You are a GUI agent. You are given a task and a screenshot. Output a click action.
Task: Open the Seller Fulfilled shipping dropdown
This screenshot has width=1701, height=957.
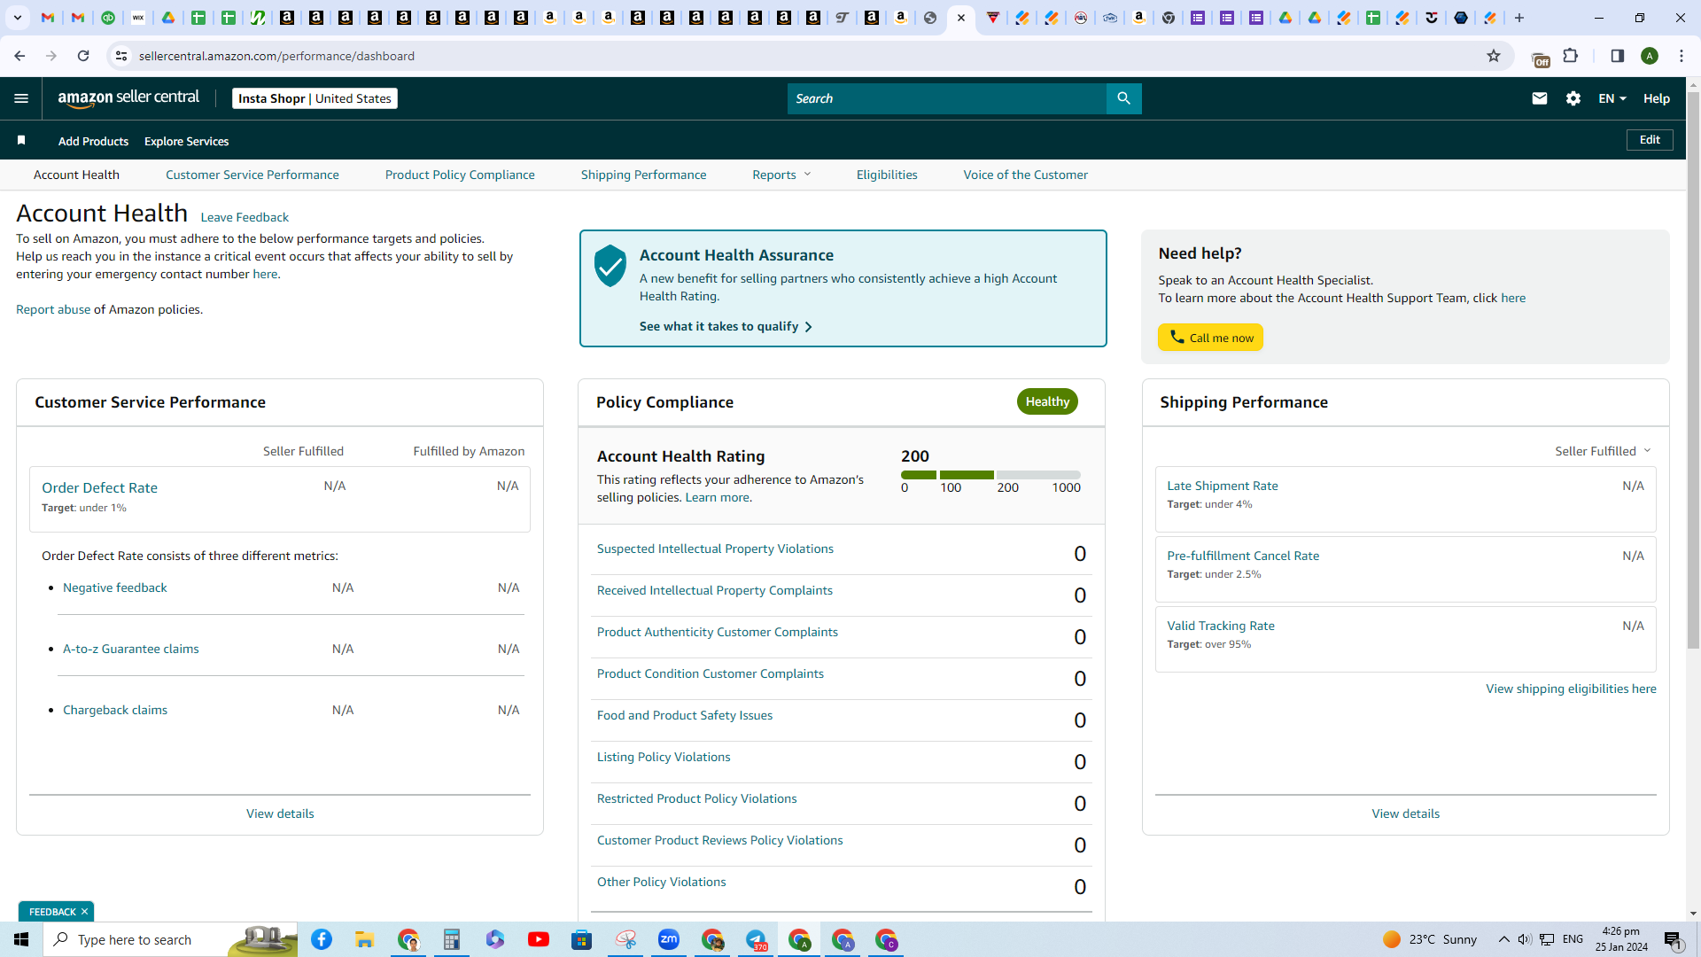[x=1603, y=451]
